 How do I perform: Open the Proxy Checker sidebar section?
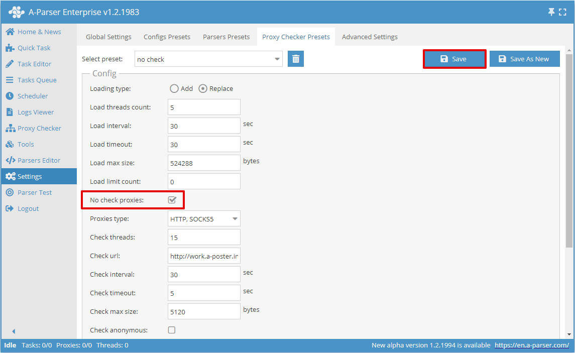[37, 128]
